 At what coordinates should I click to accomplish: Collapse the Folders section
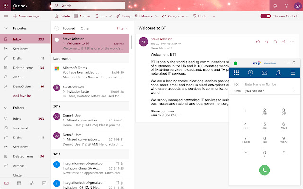tap(6, 108)
